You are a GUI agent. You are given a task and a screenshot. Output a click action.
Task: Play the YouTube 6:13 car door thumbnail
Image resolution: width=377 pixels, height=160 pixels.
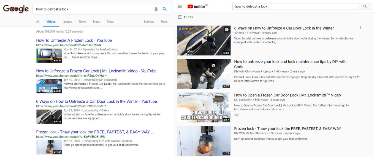[x=204, y=41]
